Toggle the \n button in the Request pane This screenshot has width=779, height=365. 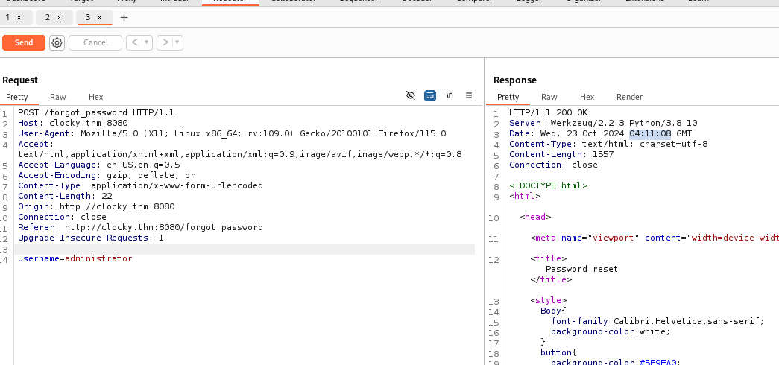click(450, 95)
